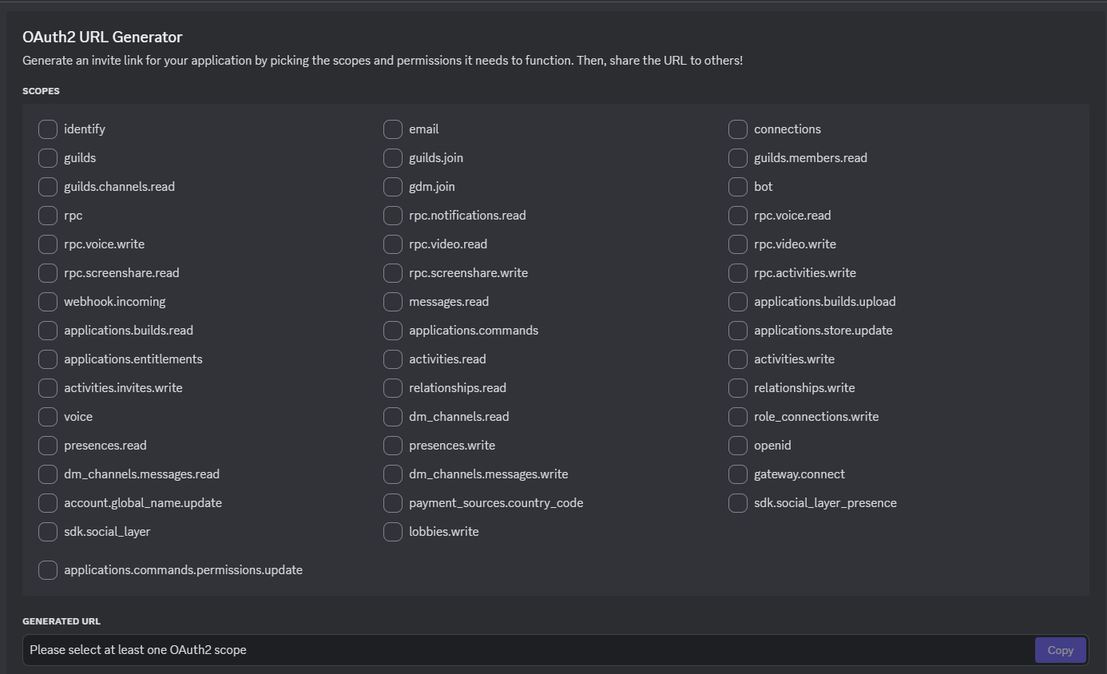The width and height of the screenshot is (1107, 674).
Task: Check the rpc scope checkbox
Action: click(48, 216)
